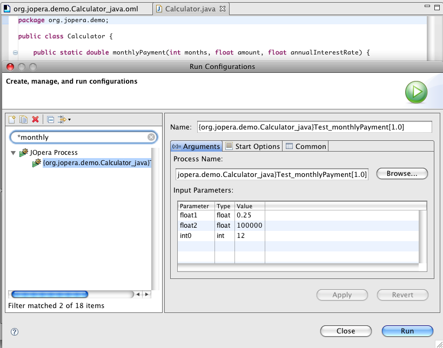Click the Parameter column header
Image resolution: width=443 pixels, height=348 pixels.
point(196,206)
